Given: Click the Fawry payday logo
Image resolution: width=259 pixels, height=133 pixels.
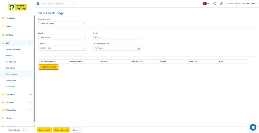Looking at the screenshot, I should pyautogui.click(x=18, y=7).
